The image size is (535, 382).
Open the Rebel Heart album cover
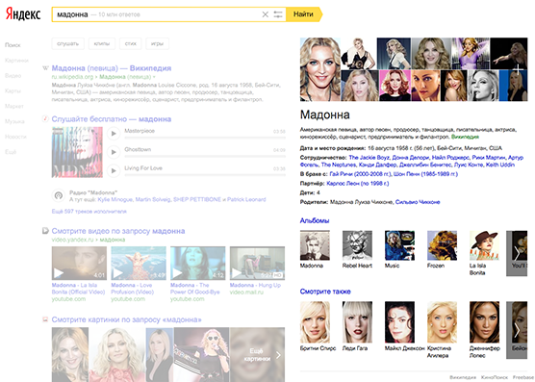(357, 245)
